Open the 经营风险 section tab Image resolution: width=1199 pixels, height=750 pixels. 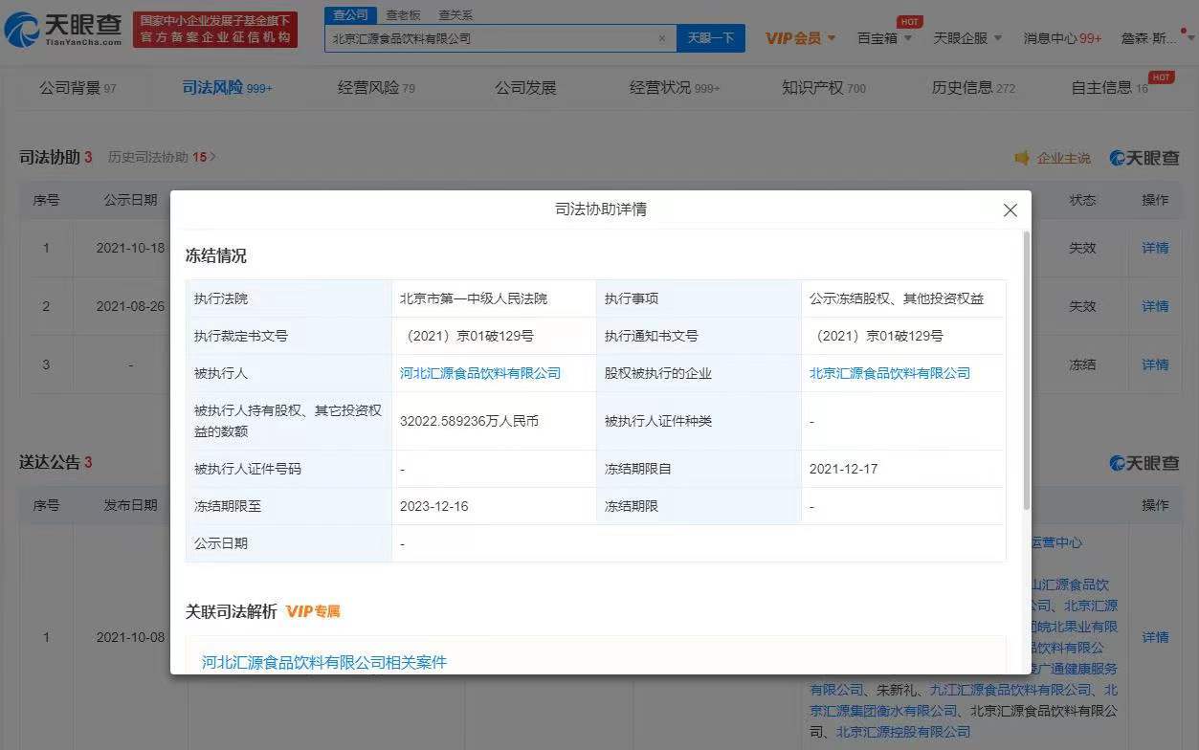[x=376, y=88]
